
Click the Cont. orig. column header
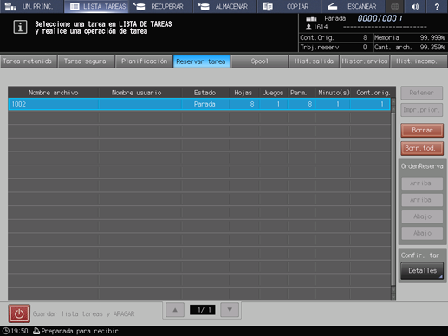click(373, 93)
